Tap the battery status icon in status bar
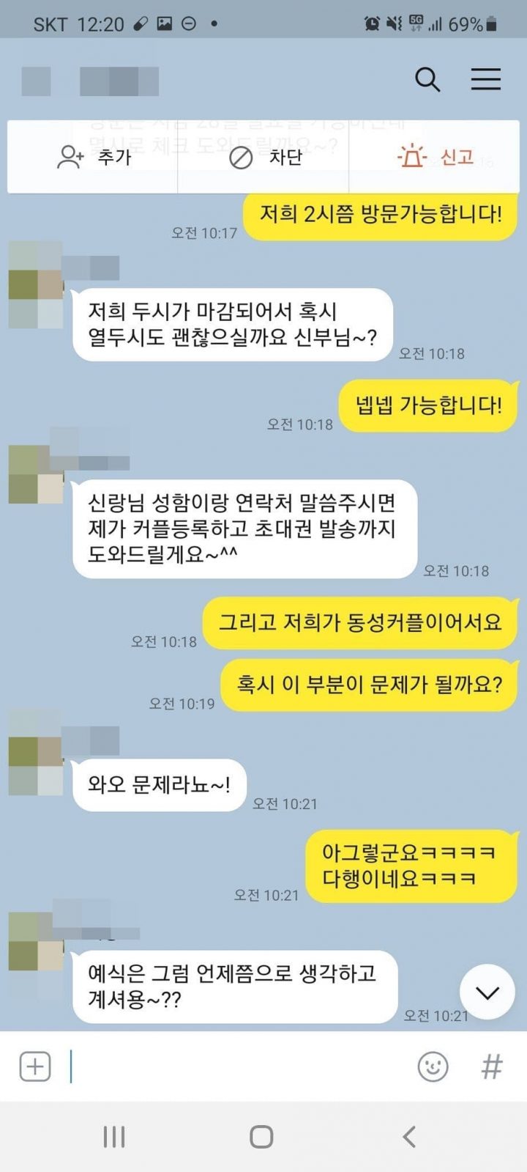 point(492,24)
